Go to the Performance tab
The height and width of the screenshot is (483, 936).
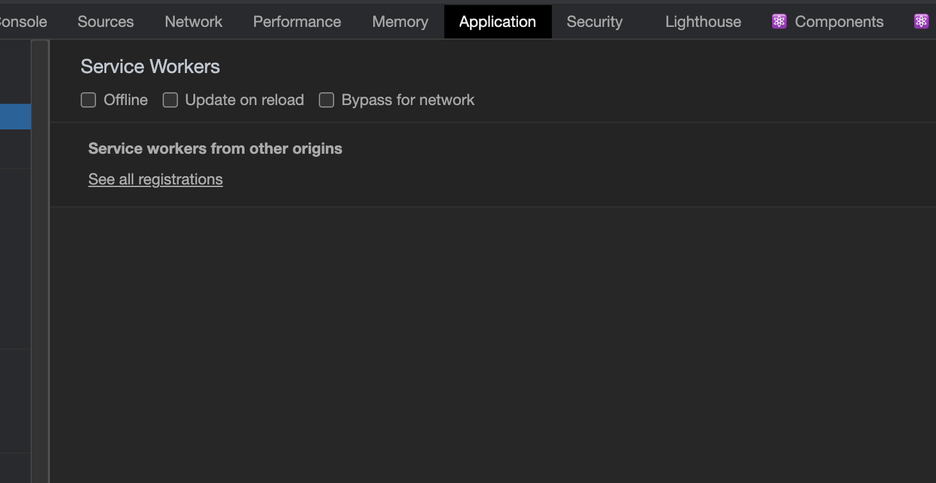[x=297, y=22]
